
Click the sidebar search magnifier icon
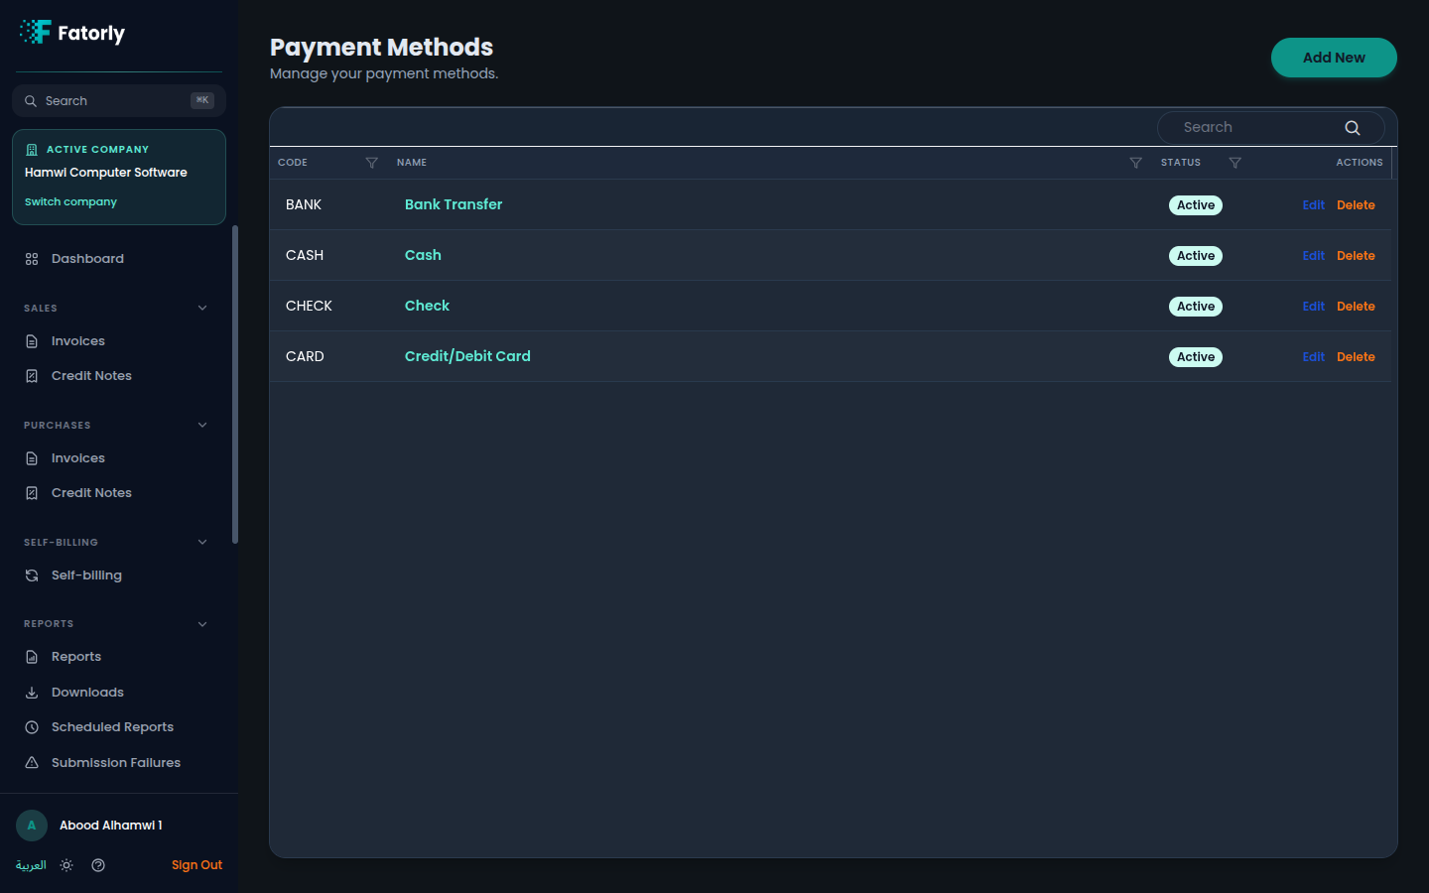click(x=31, y=101)
